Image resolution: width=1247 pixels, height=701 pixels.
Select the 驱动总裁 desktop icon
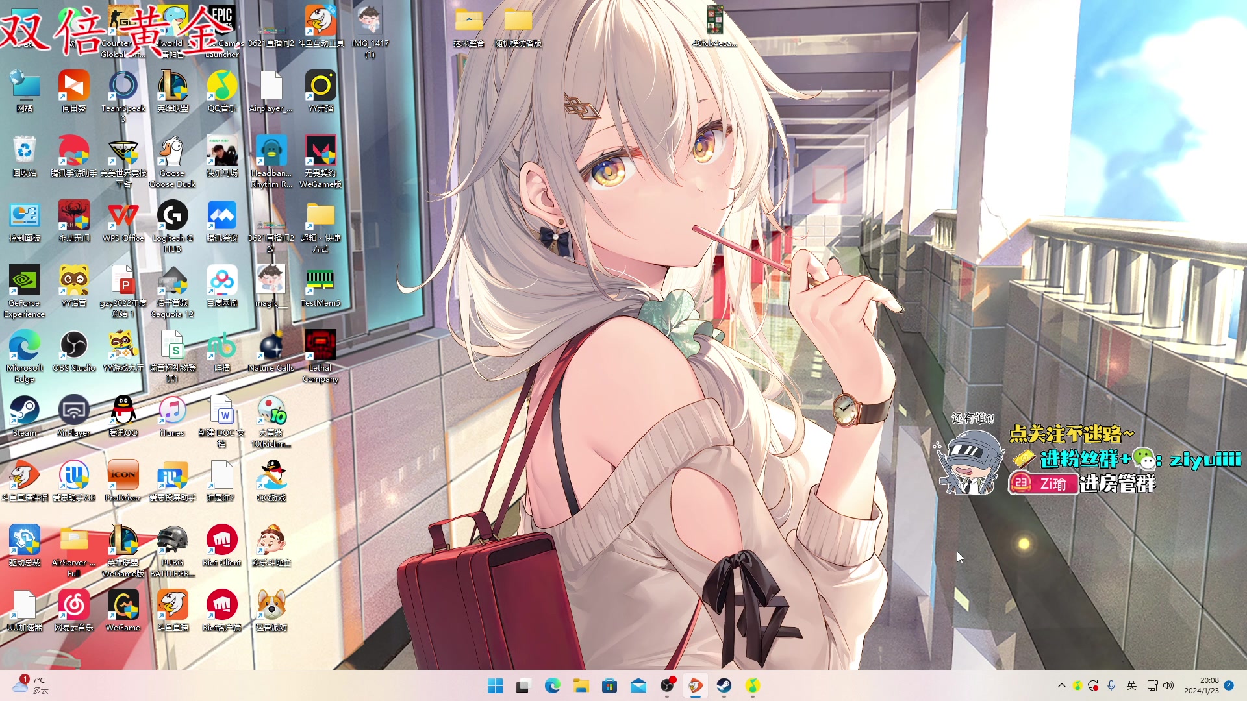25,546
